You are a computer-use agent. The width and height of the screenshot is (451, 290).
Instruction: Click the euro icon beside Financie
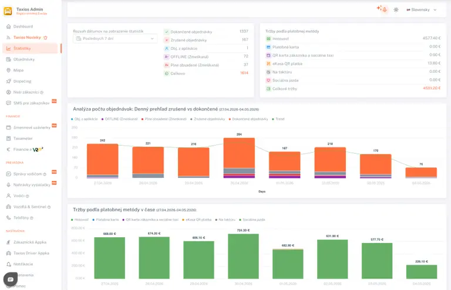[8, 149]
